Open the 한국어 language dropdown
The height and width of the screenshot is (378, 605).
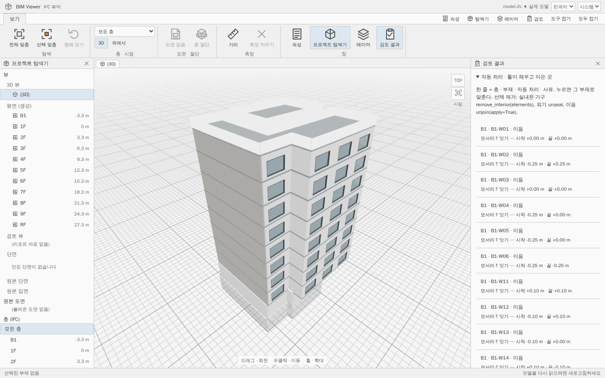click(x=563, y=7)
